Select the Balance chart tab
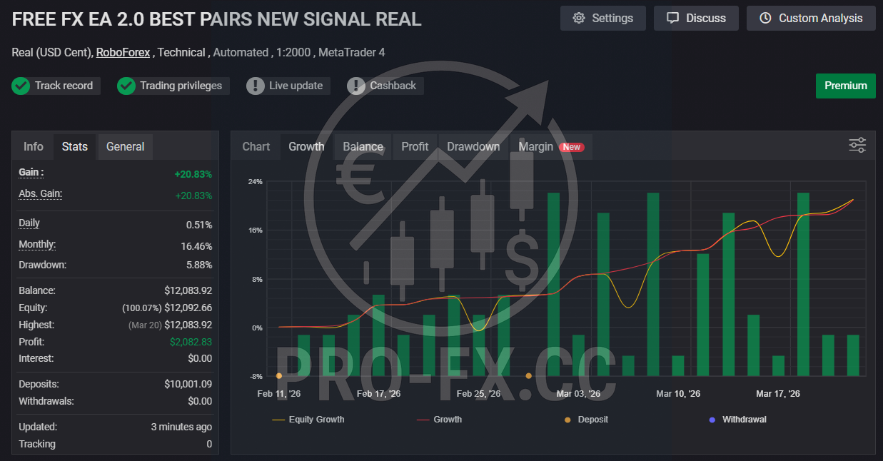The height and width of the screenshot is (461, 883). click(363, 146)
